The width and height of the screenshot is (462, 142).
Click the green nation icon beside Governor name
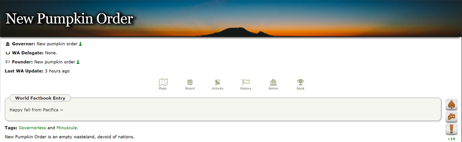[x=80, y=44]
